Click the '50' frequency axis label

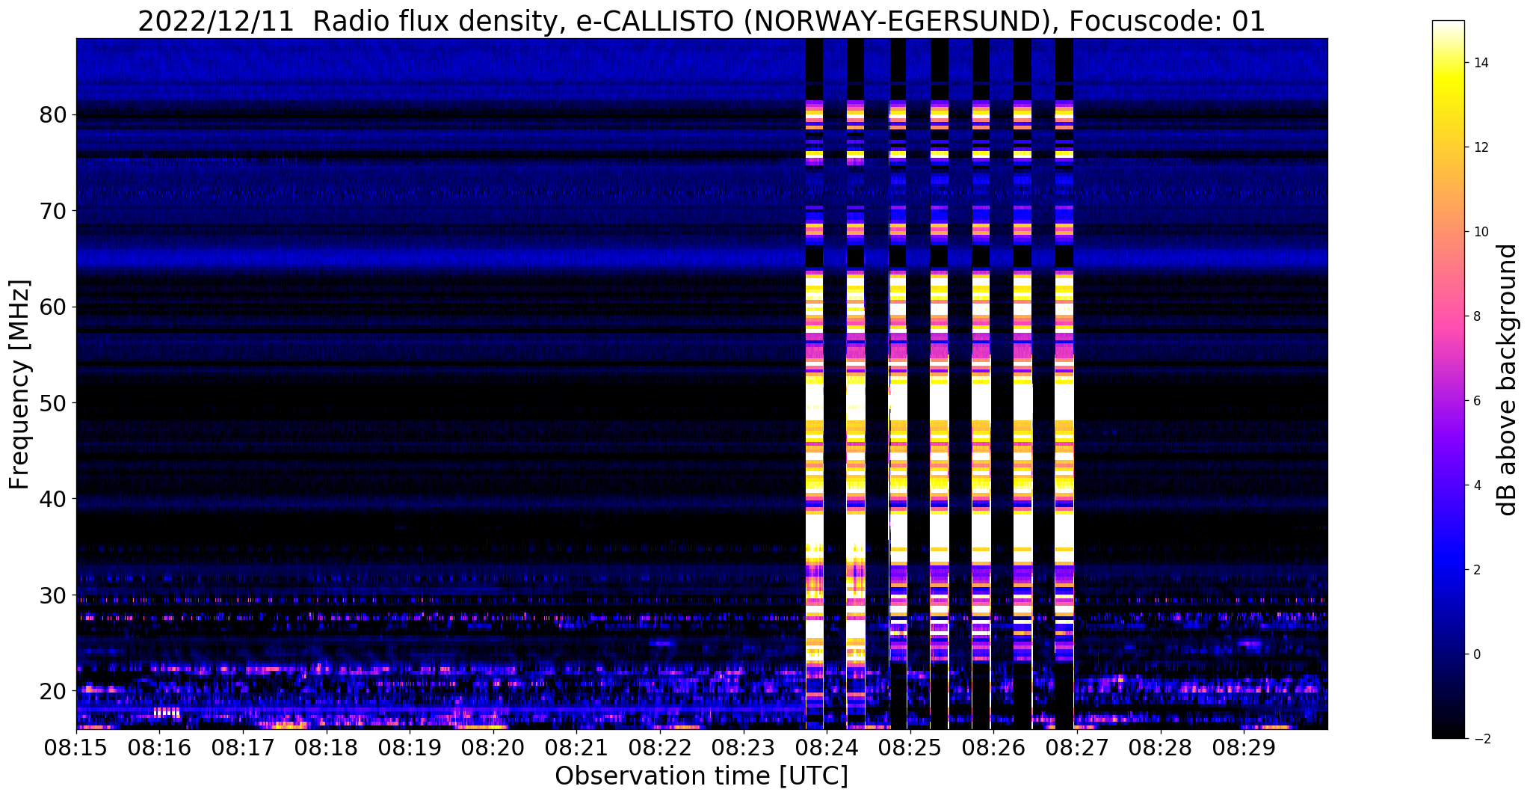point(53,403)
